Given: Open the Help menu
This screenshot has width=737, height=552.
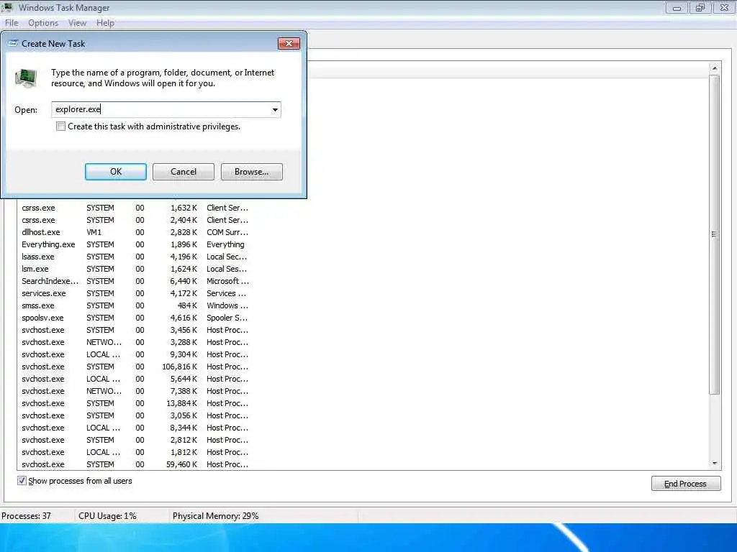Looking at the screenshot, I should 105,23.
